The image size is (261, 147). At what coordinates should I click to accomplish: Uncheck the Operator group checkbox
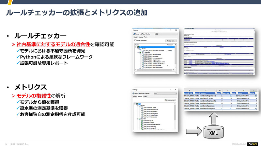[140, 119]
